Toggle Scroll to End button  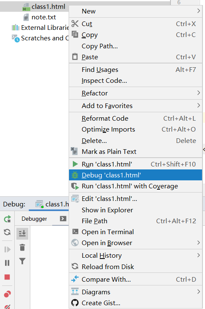[x=22, y=233]
